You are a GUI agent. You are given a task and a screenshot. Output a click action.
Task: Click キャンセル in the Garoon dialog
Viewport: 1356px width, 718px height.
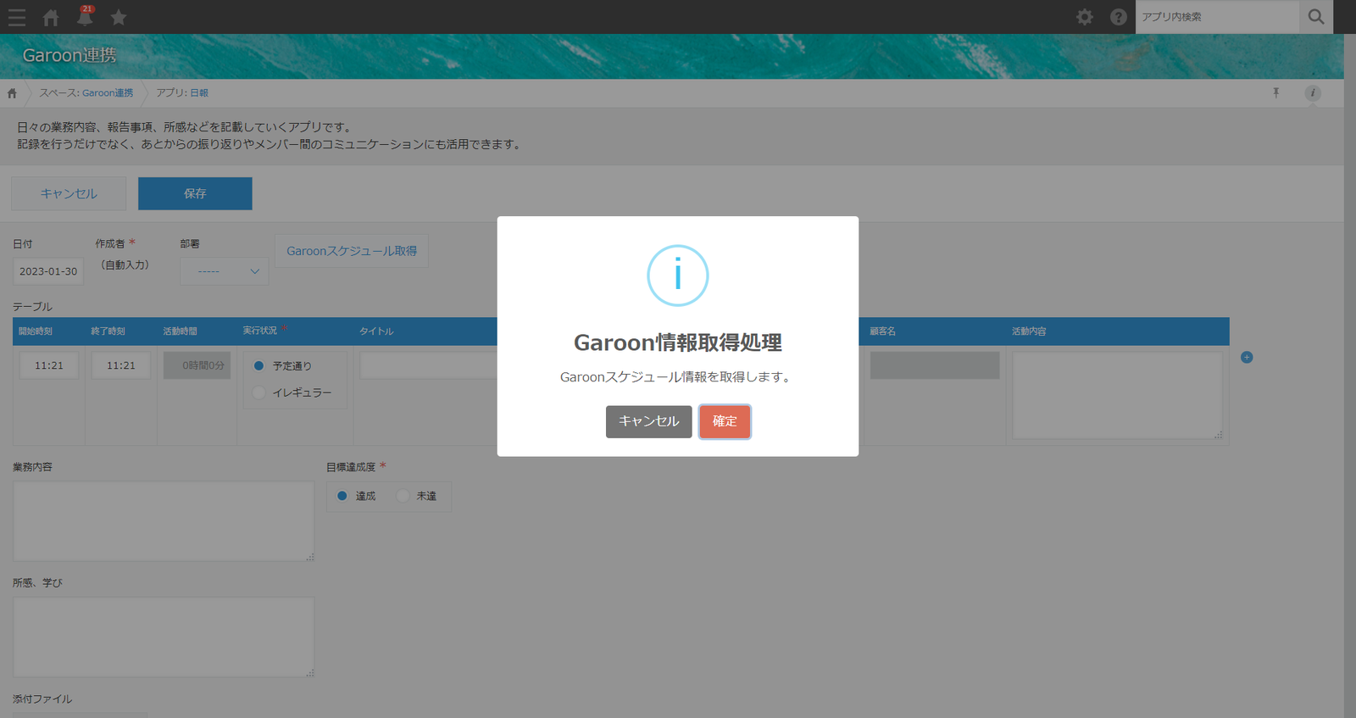(x=648, y=421)
